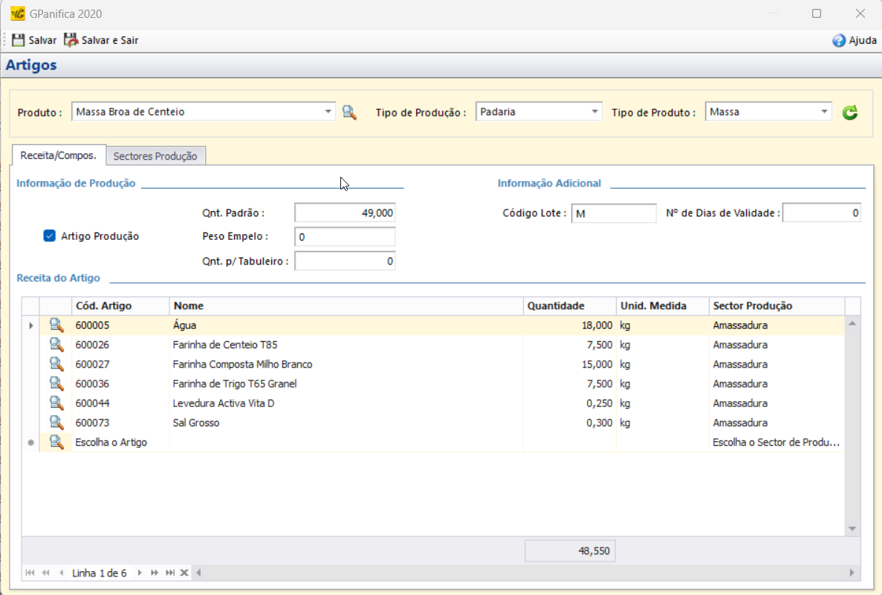Click the Salvar disk icon
This screenshot has height=595, width=882.
coord(18,40)
